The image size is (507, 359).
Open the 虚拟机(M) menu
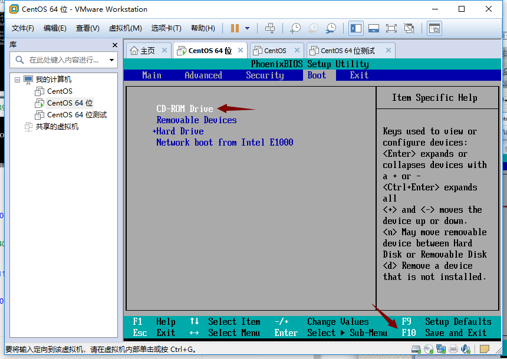coord(125,28)
